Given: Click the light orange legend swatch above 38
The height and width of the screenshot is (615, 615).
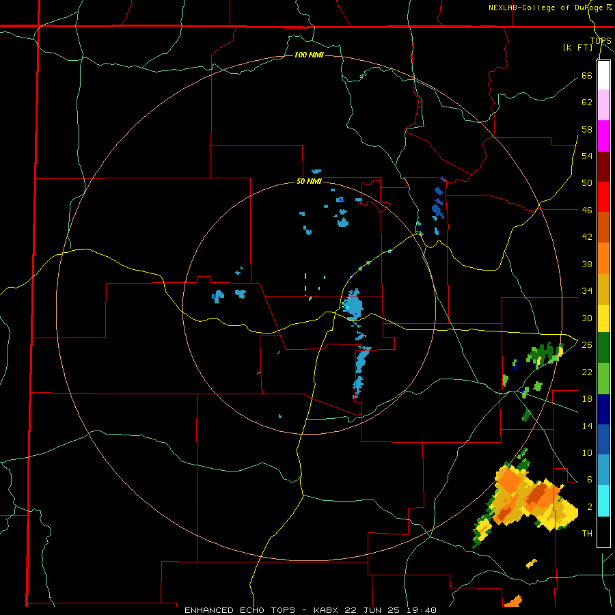Looking at the screenshot, I should [603, 258].
